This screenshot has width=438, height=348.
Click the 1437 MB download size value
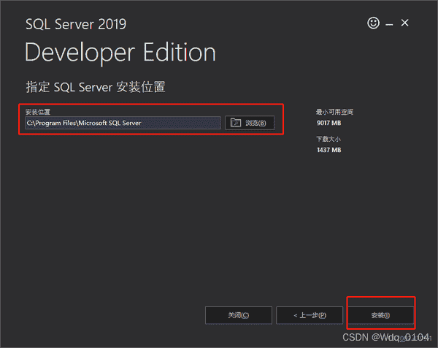coord(328,150)
